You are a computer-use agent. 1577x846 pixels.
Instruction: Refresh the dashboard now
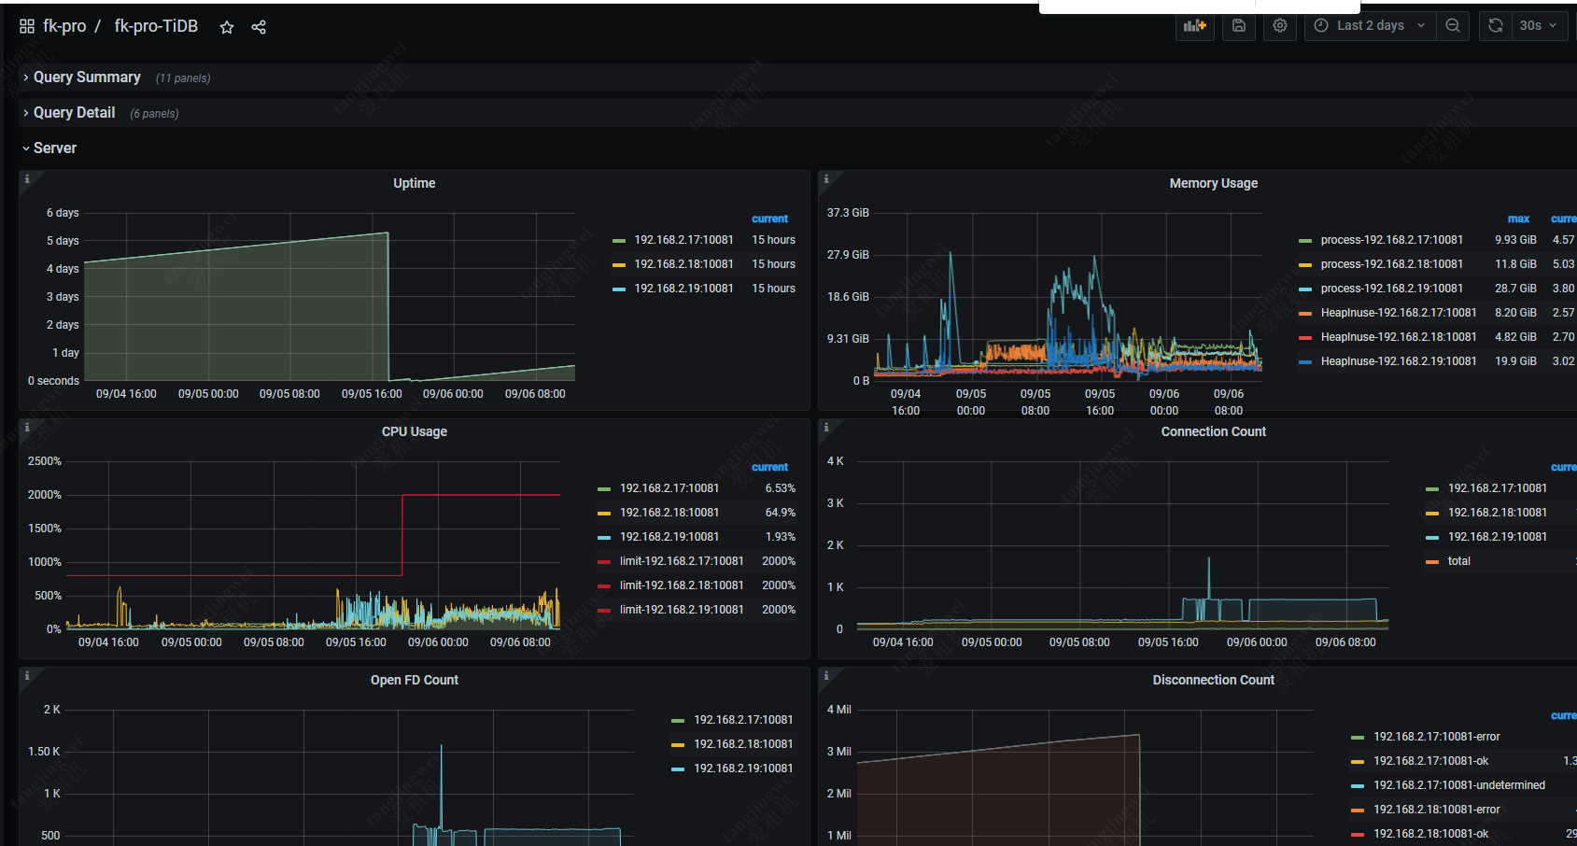[1496, 26]
